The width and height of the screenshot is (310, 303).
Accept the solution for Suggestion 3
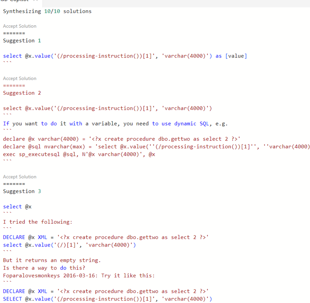tap(19, 177)
